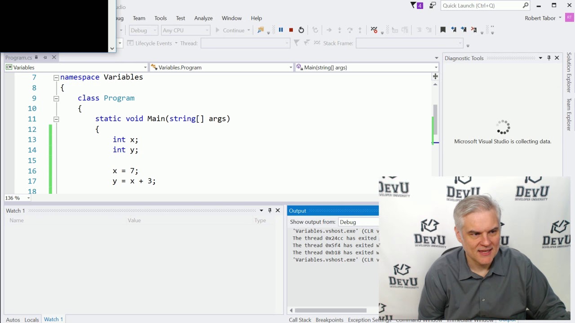The width and height of the screenshot is (575, 323).
Task: Open the Analyze menu
Action: (x=203, y=18)
